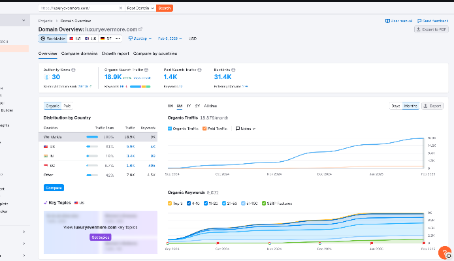Open the Notes dropdown

click(x=246, y=129)
